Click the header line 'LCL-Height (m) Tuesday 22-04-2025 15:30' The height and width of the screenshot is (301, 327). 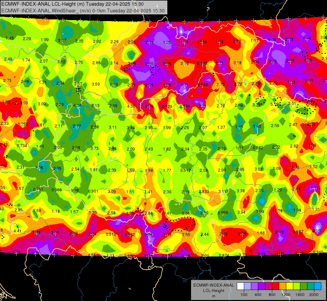point(98,4)
